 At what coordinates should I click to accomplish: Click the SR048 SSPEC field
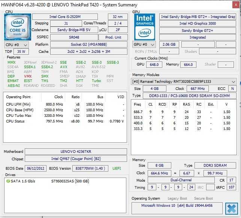coord(74,37)
